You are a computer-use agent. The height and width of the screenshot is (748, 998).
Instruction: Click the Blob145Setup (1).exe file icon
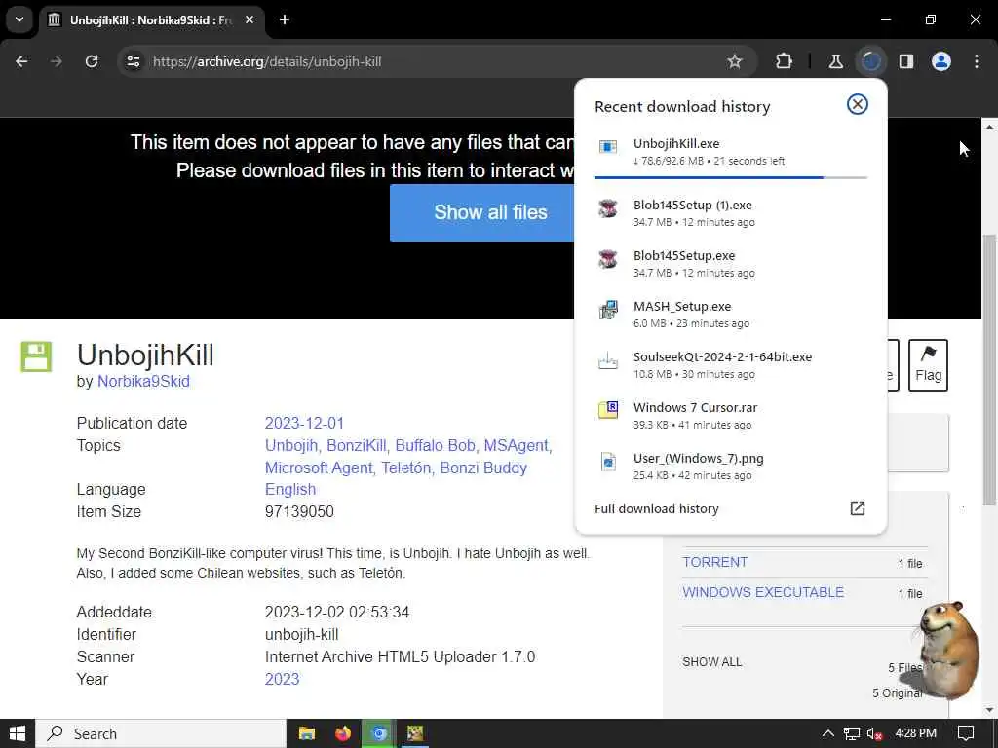click(x=608, y=208)
